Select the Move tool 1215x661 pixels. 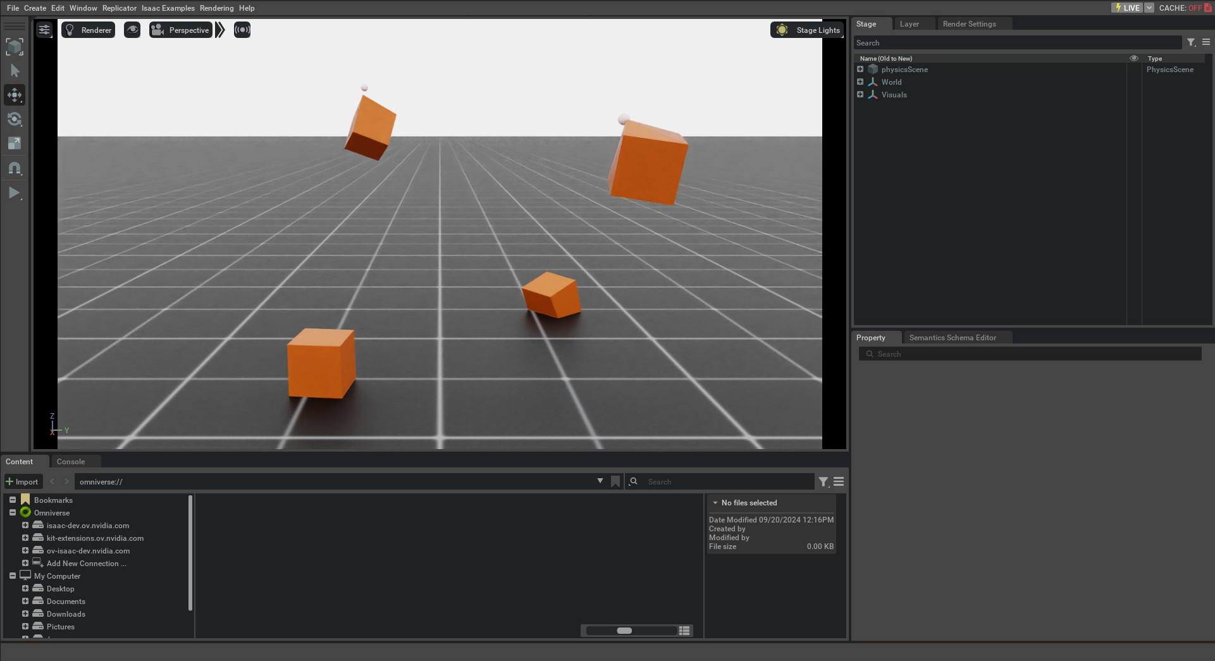(x=14, y=95)
